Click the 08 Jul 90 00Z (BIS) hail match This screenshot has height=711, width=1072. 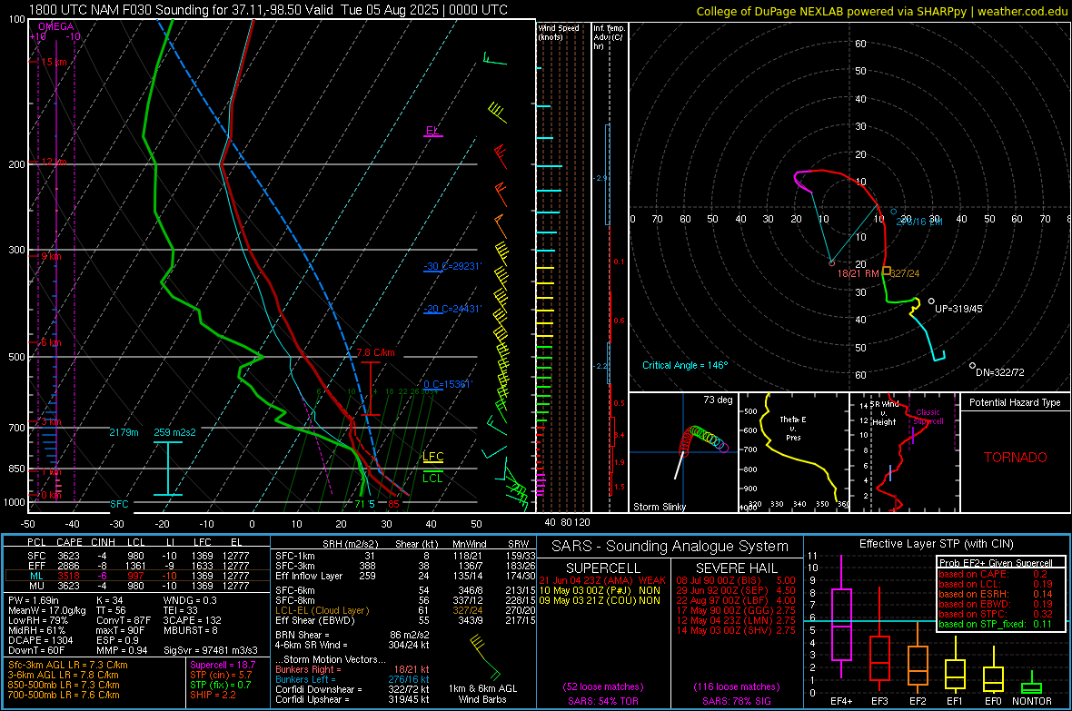click(736, 580)
